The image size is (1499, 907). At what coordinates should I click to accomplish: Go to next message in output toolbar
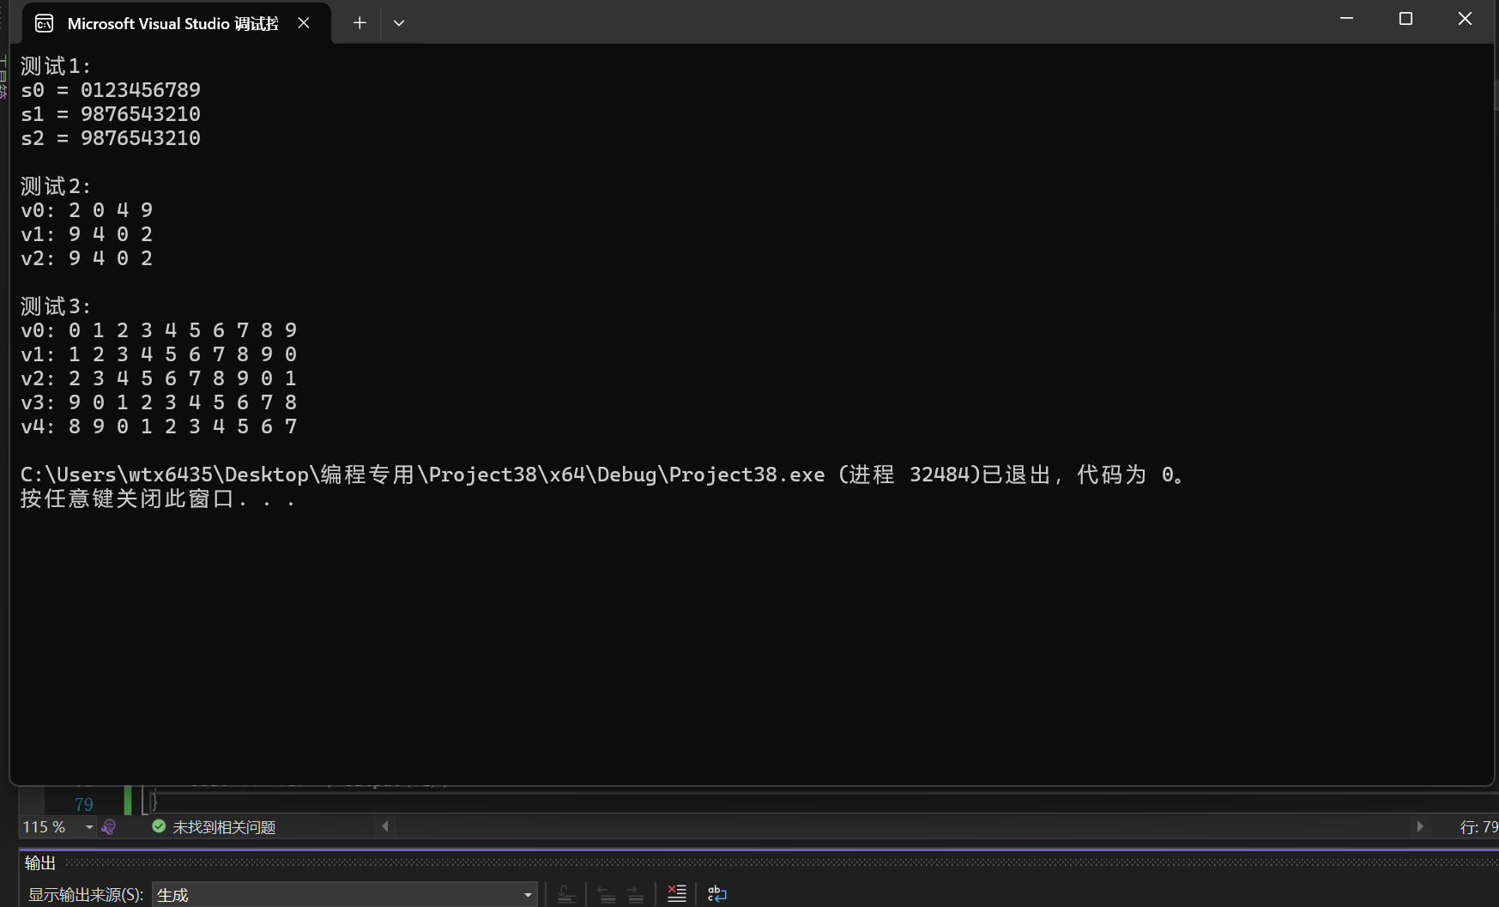(635, 893)
